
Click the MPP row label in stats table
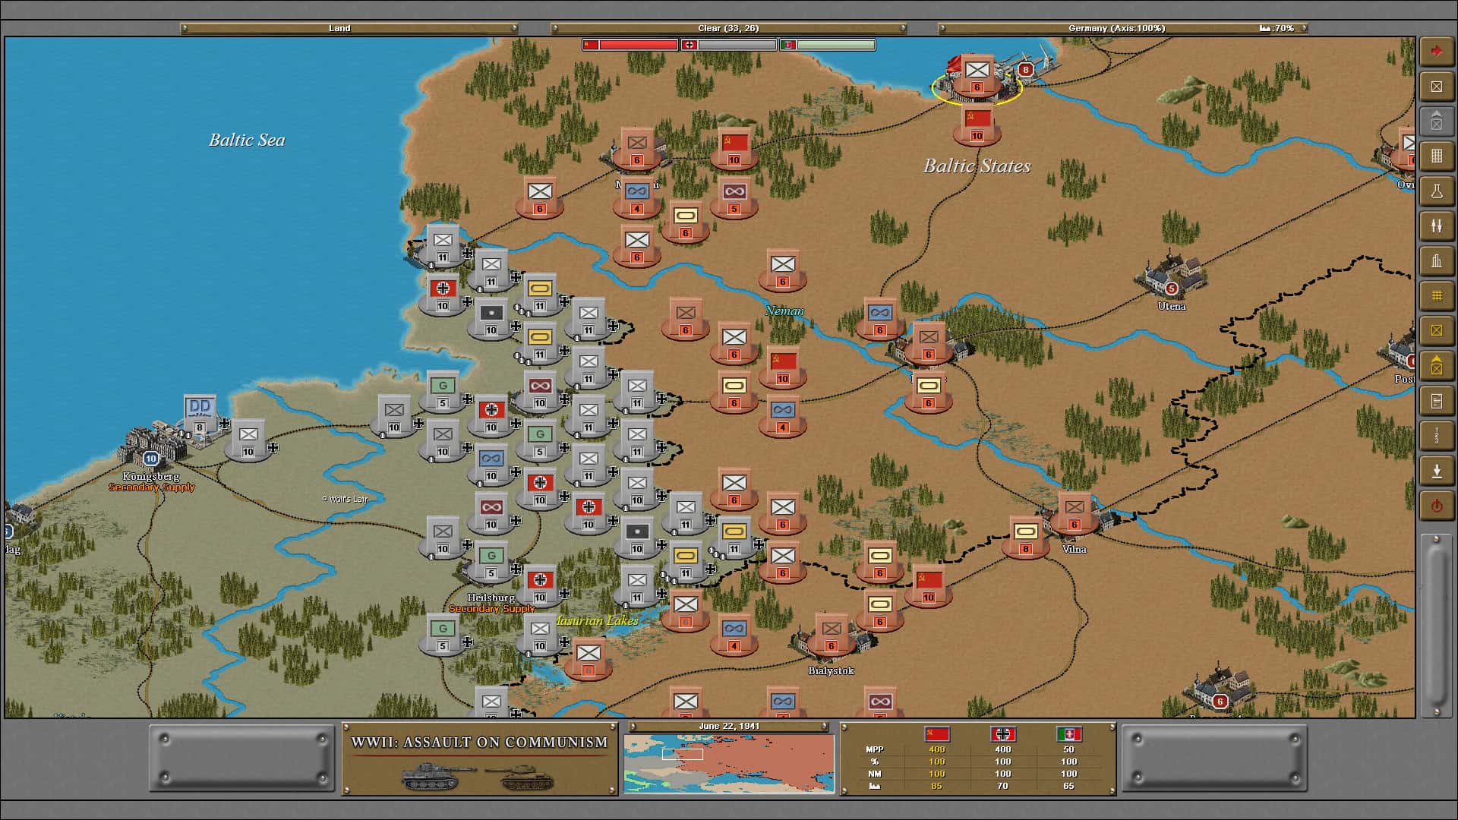[874, 749]
